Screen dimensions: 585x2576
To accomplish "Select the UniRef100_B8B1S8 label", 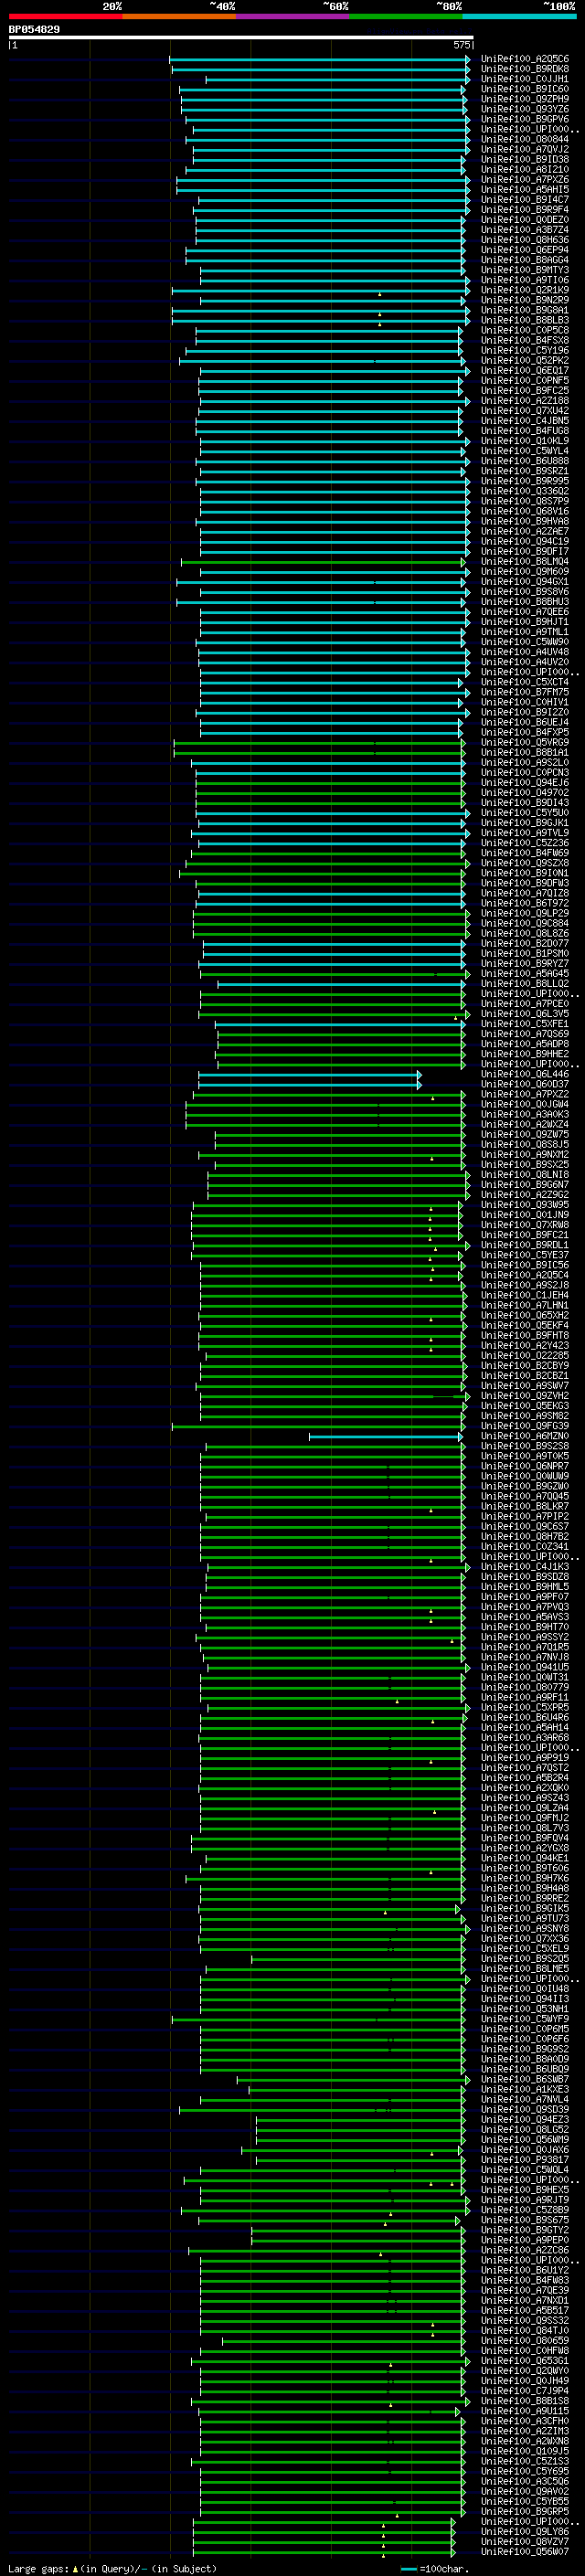I will (525, 2401).
